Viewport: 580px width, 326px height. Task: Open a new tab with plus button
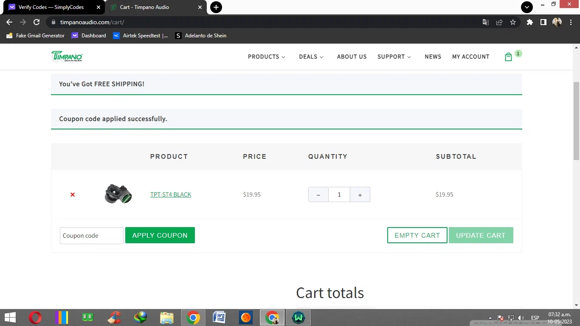click(216, 7)
